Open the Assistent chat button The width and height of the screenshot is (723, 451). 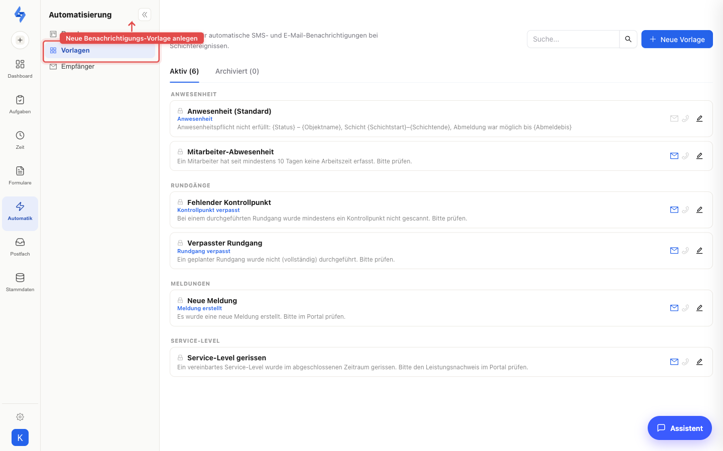(x=680, y=428)
